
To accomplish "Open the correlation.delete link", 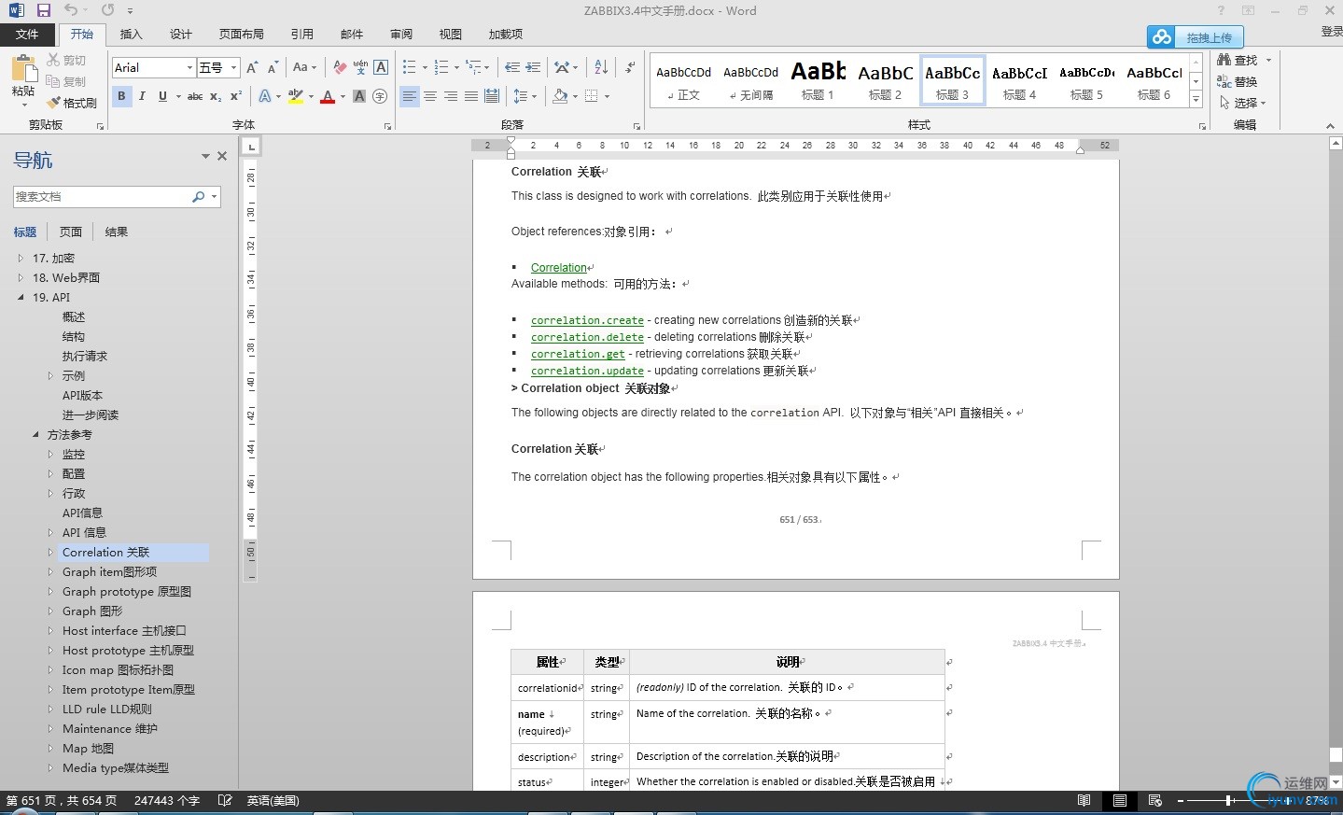I will [x=587, y=337].
